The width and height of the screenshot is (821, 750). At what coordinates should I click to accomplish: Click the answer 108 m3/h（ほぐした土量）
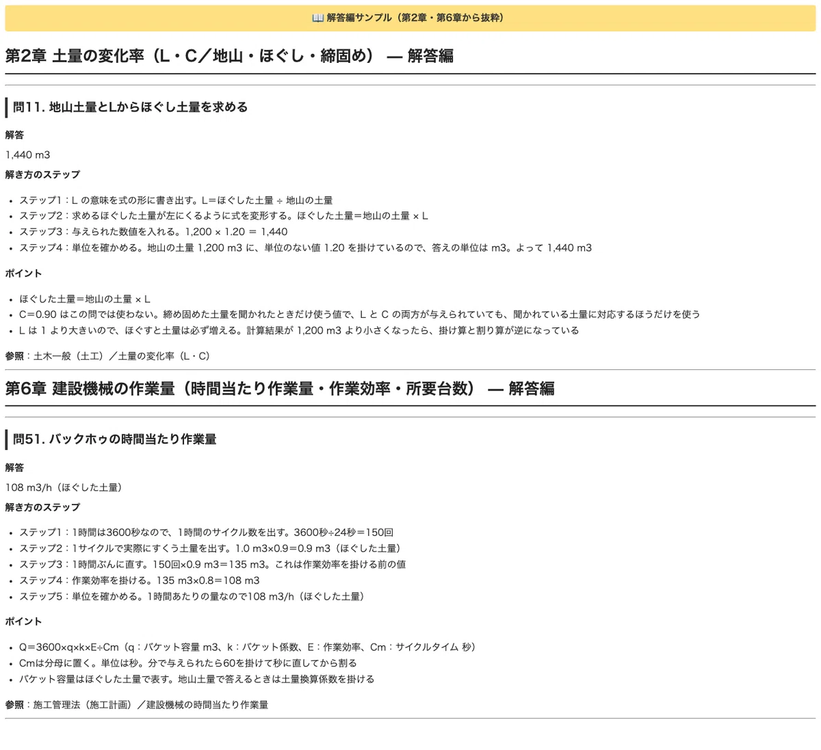coord(64,487)
